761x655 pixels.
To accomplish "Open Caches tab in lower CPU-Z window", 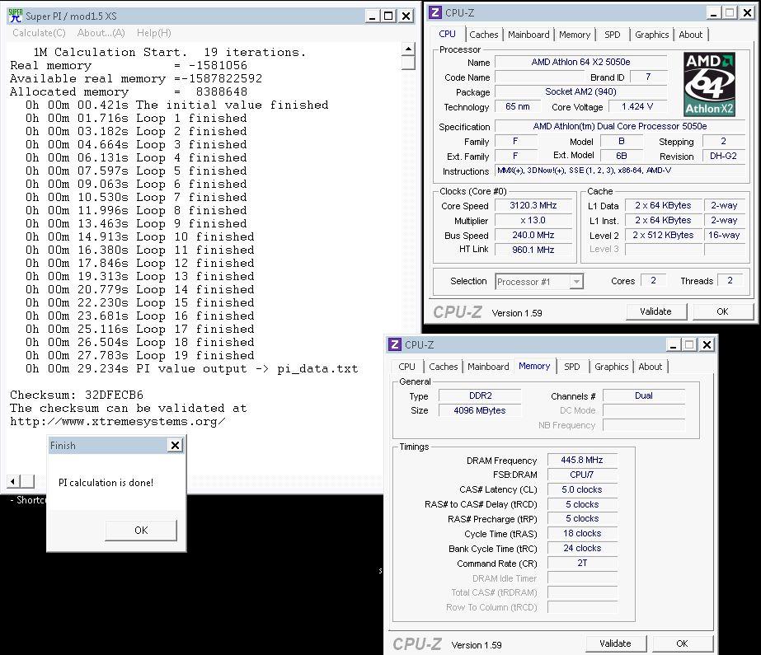I will coord(443,367).
